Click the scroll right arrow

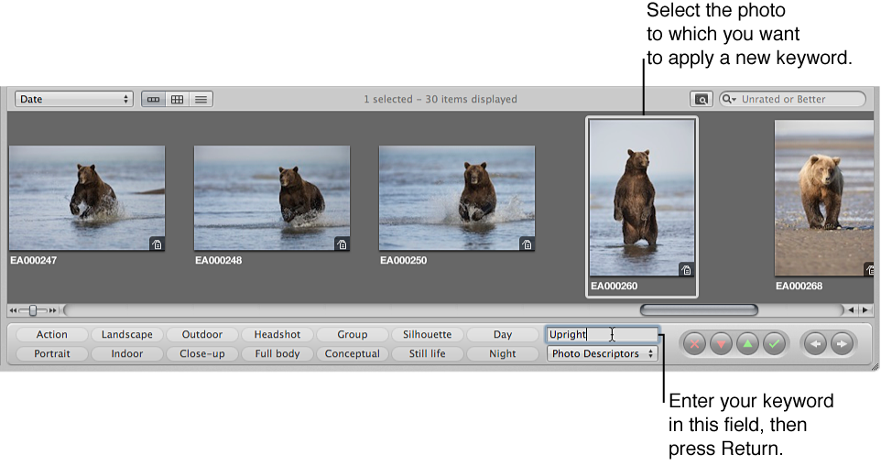(865, 310)
